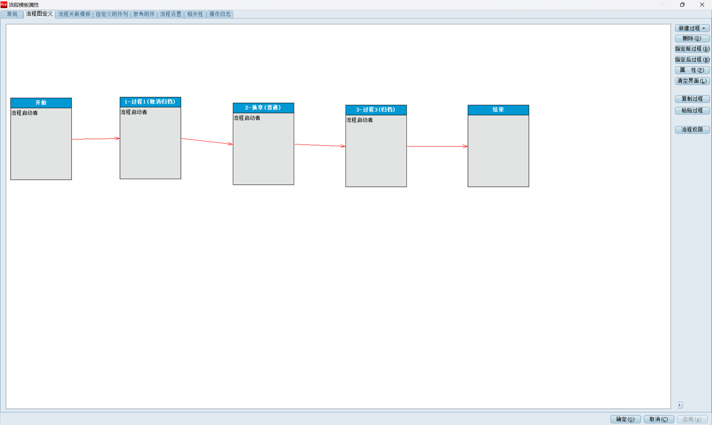Select the 开始 node header
This screenshot has width=712, height=425.
[41, 103]
